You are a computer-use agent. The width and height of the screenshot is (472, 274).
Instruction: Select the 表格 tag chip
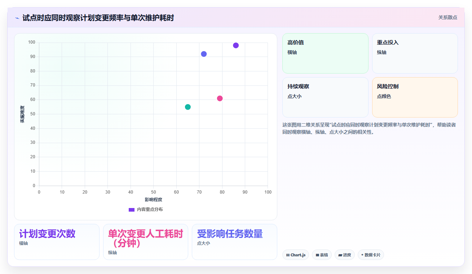click(322, 255)
